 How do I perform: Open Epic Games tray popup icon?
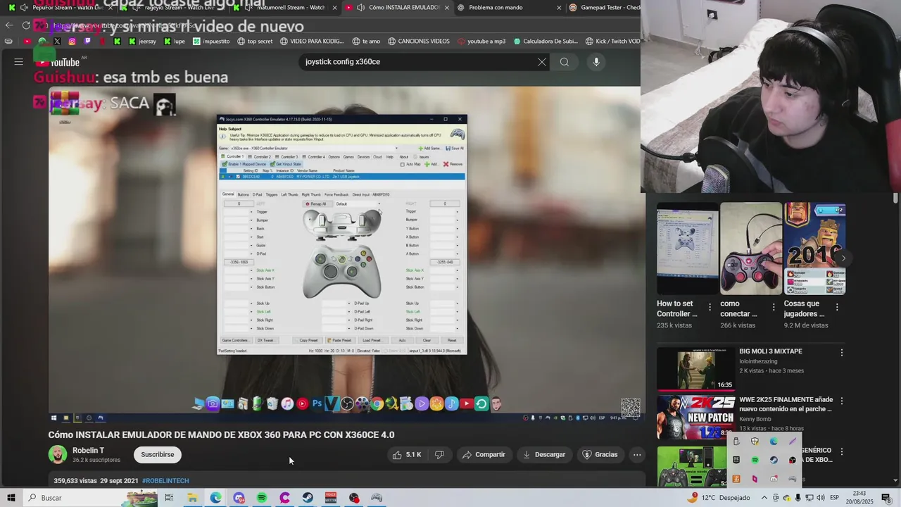(x=736, y=460)
